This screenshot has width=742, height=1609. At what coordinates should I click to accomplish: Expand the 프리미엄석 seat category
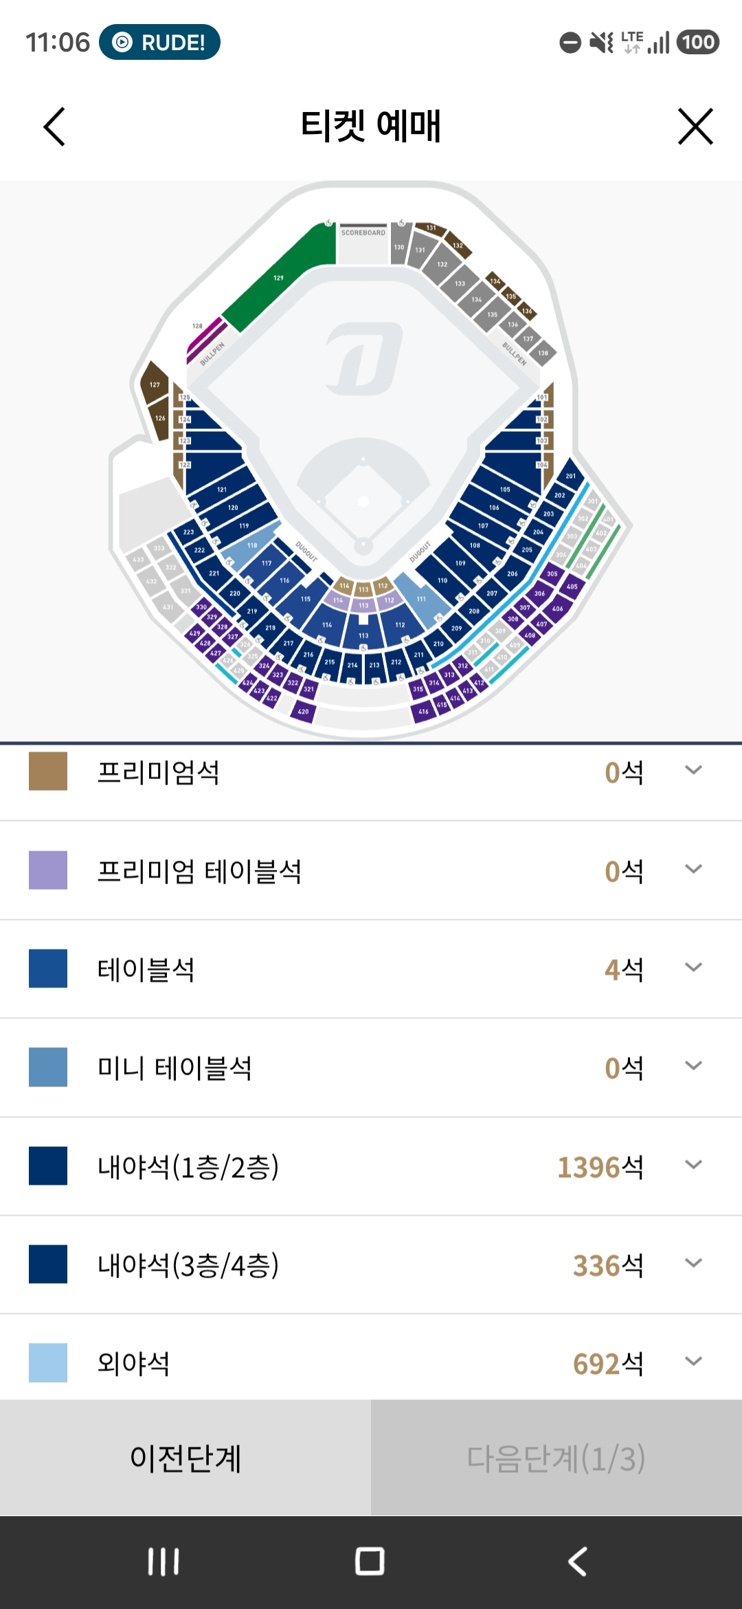click(x=693, y=770)
